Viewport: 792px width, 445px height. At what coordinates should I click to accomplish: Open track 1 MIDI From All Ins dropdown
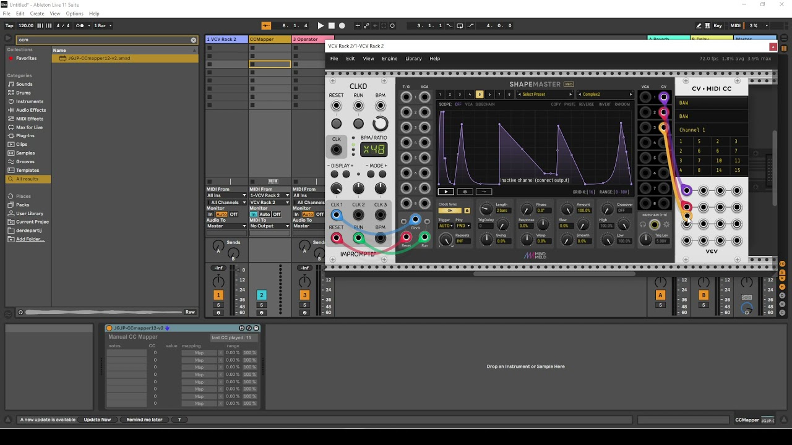[226, 195]
